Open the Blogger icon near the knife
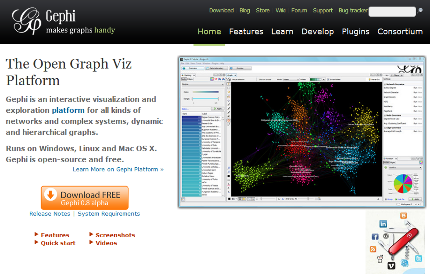The width and height of the screenshot is (430, 274). pos(404,216)
